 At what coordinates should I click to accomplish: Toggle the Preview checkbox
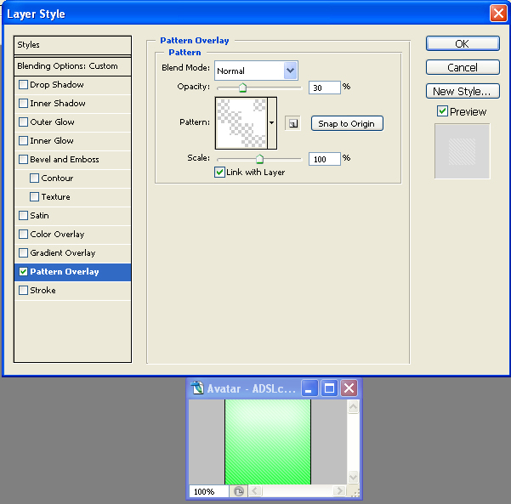point(442,111)
